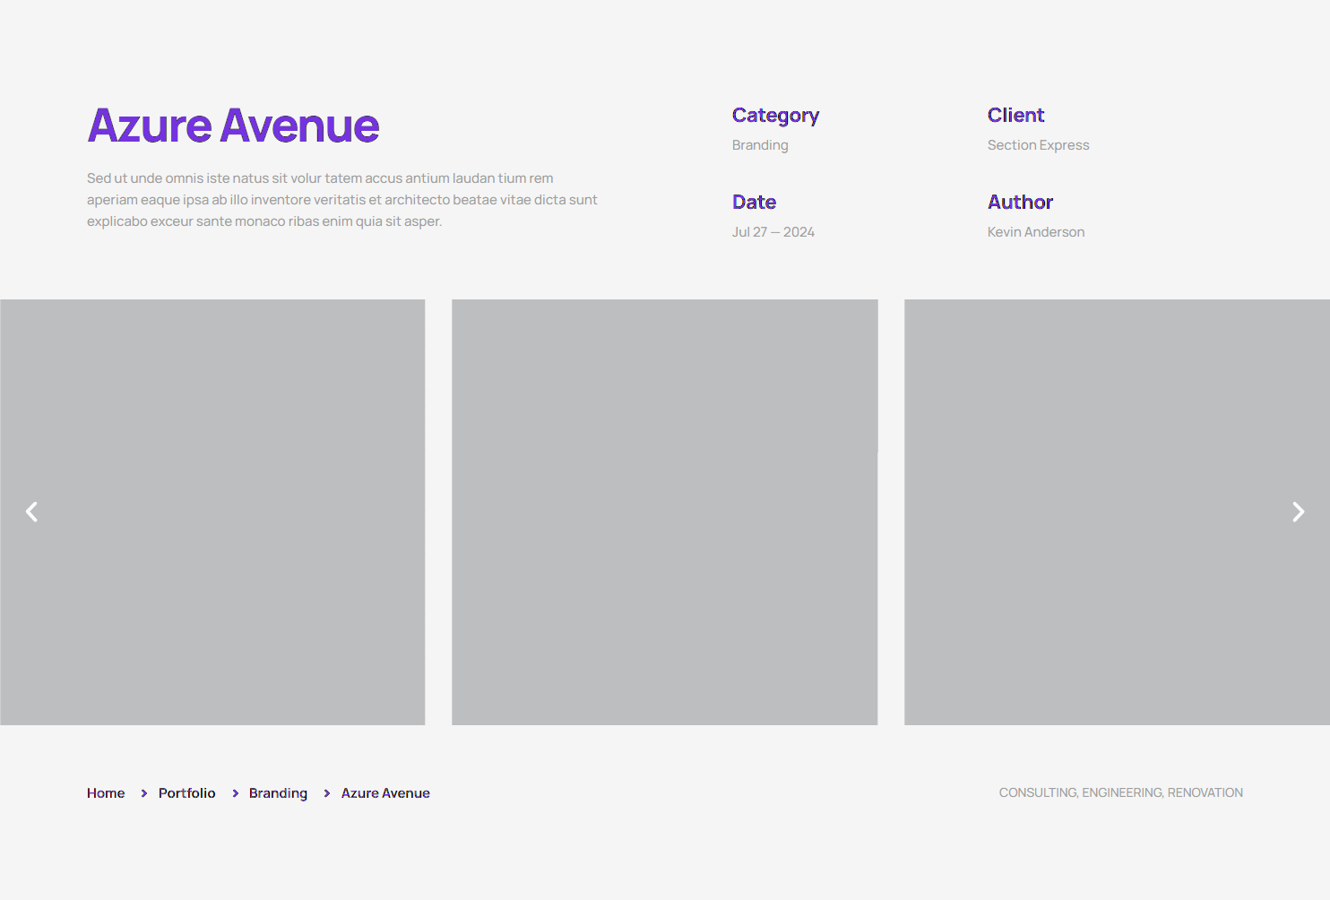Click the next slide arrow in the carousel

pyautogui.click(x=1298, y=512)
